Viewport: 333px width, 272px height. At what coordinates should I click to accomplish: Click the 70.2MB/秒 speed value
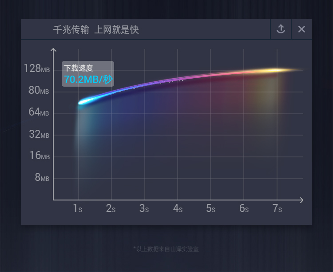click(88, 79)
